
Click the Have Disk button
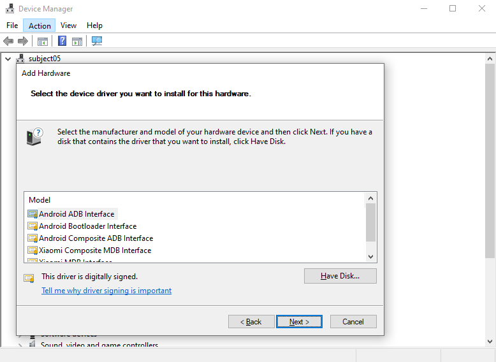340,276
